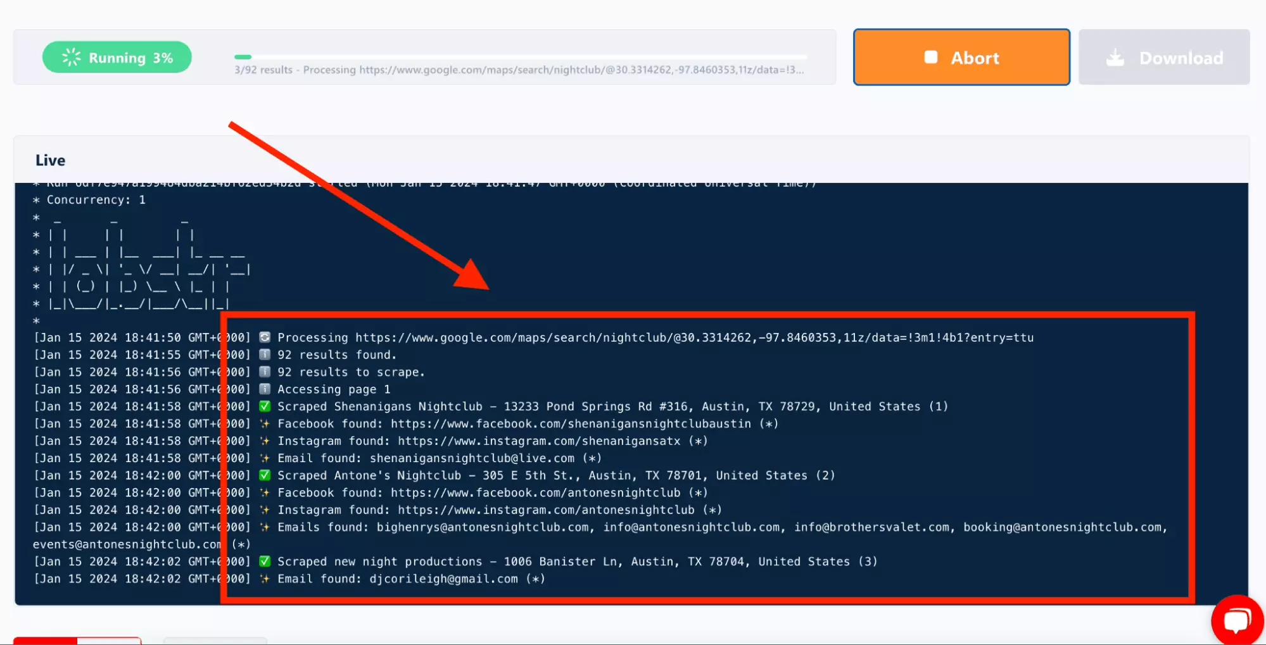Click info icon next to 'Accessing page 1'

(x=265, y=389)
